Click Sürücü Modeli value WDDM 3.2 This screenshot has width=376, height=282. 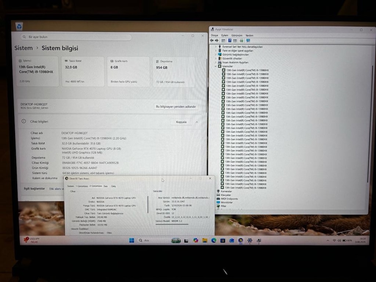click(x=177, y=221)
